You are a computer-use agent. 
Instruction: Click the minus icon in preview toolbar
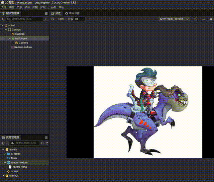(204, 19)
